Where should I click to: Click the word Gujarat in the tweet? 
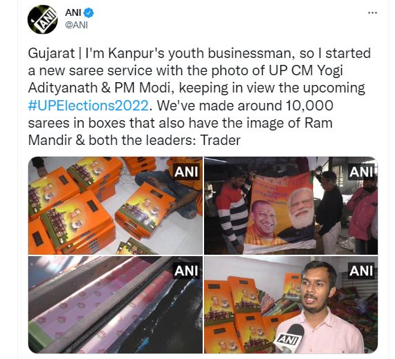52,53
